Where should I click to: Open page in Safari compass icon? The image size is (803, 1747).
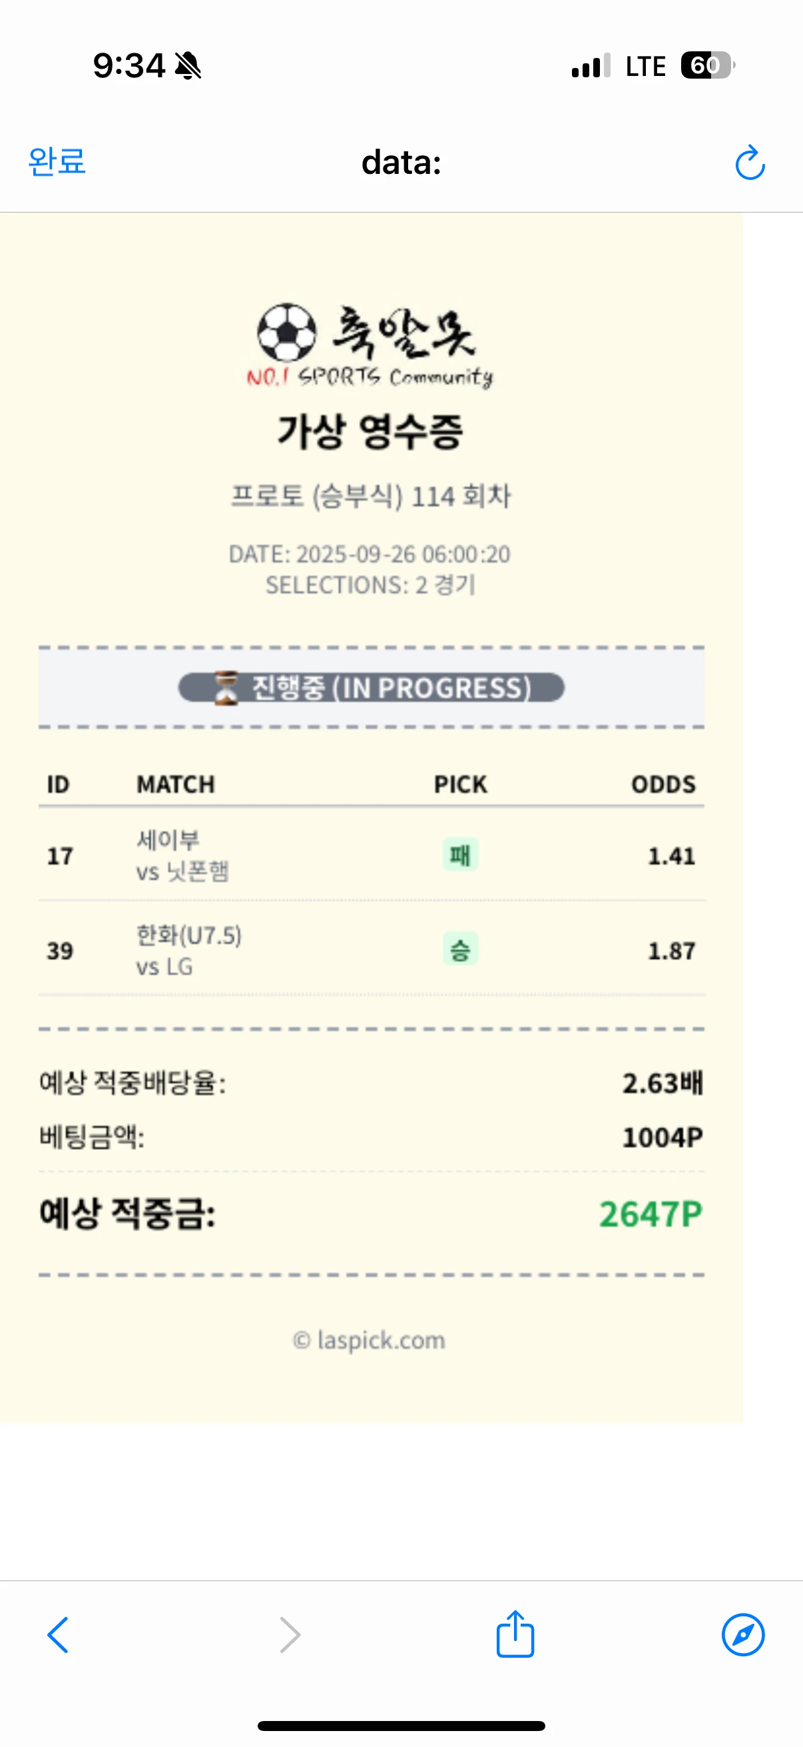(742, 1634)
